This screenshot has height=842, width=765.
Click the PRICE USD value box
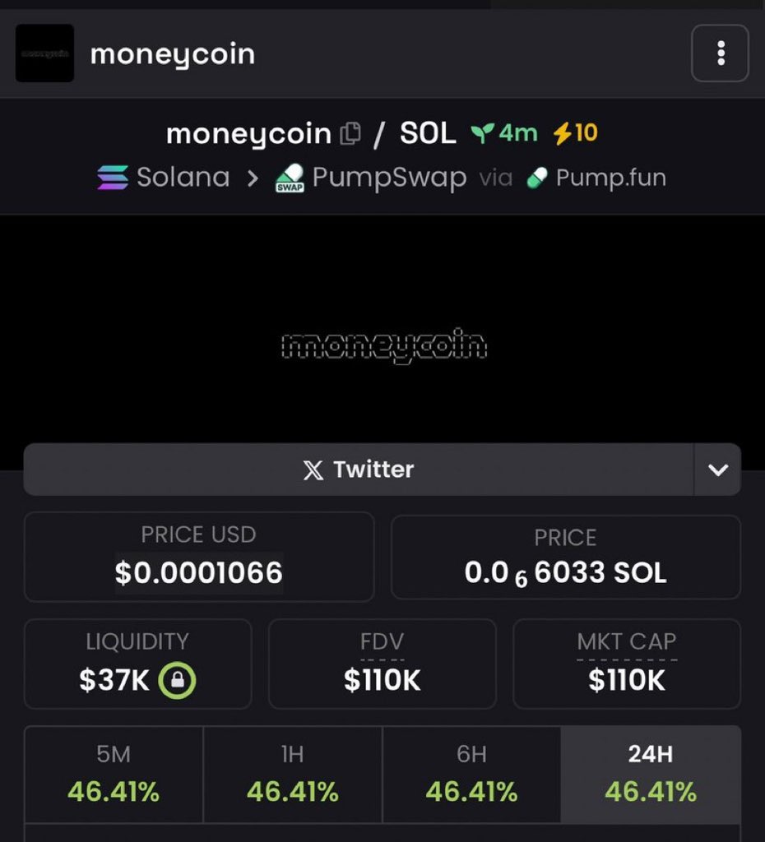(199, 557)
